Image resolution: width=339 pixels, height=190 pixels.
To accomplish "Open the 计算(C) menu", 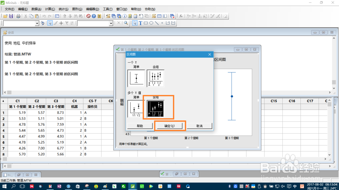I will point(50,9).
